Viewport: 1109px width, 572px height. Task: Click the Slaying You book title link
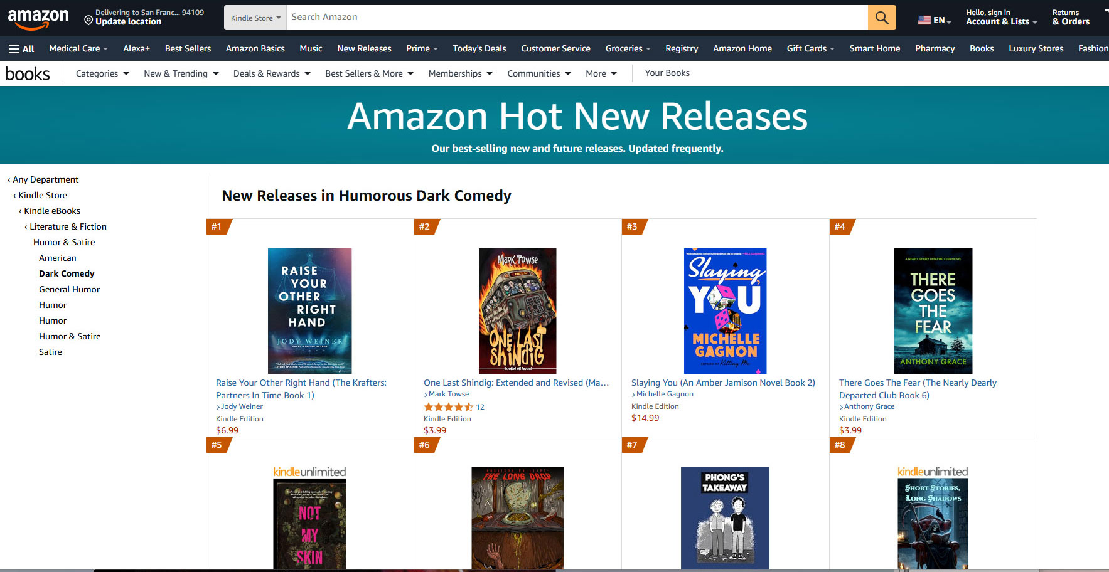coord(723,383)
